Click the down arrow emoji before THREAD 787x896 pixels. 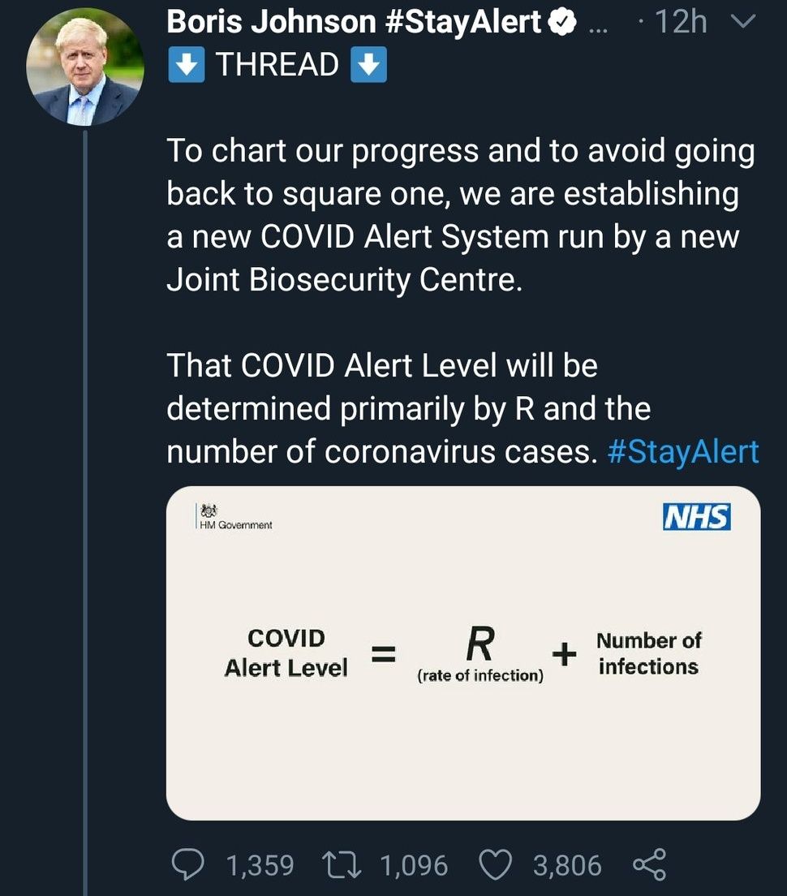click(x=186, y=66)
